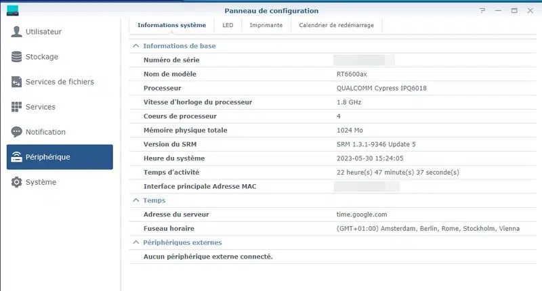This screenshot has width=542, height=291.
Task: Click the Control Panel logo icon
Action: point(12,10)
